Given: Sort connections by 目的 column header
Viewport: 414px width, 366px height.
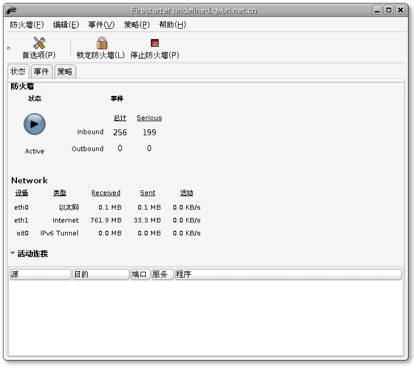Looking at the screenshot, I should [x=100, y=274].
